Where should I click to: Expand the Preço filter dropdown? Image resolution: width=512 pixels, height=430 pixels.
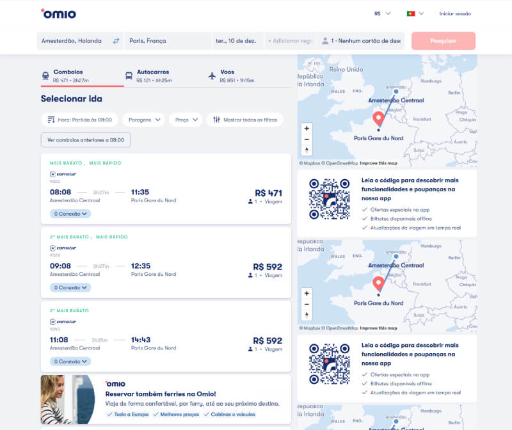pyautogui.click(x=186, y=120)
